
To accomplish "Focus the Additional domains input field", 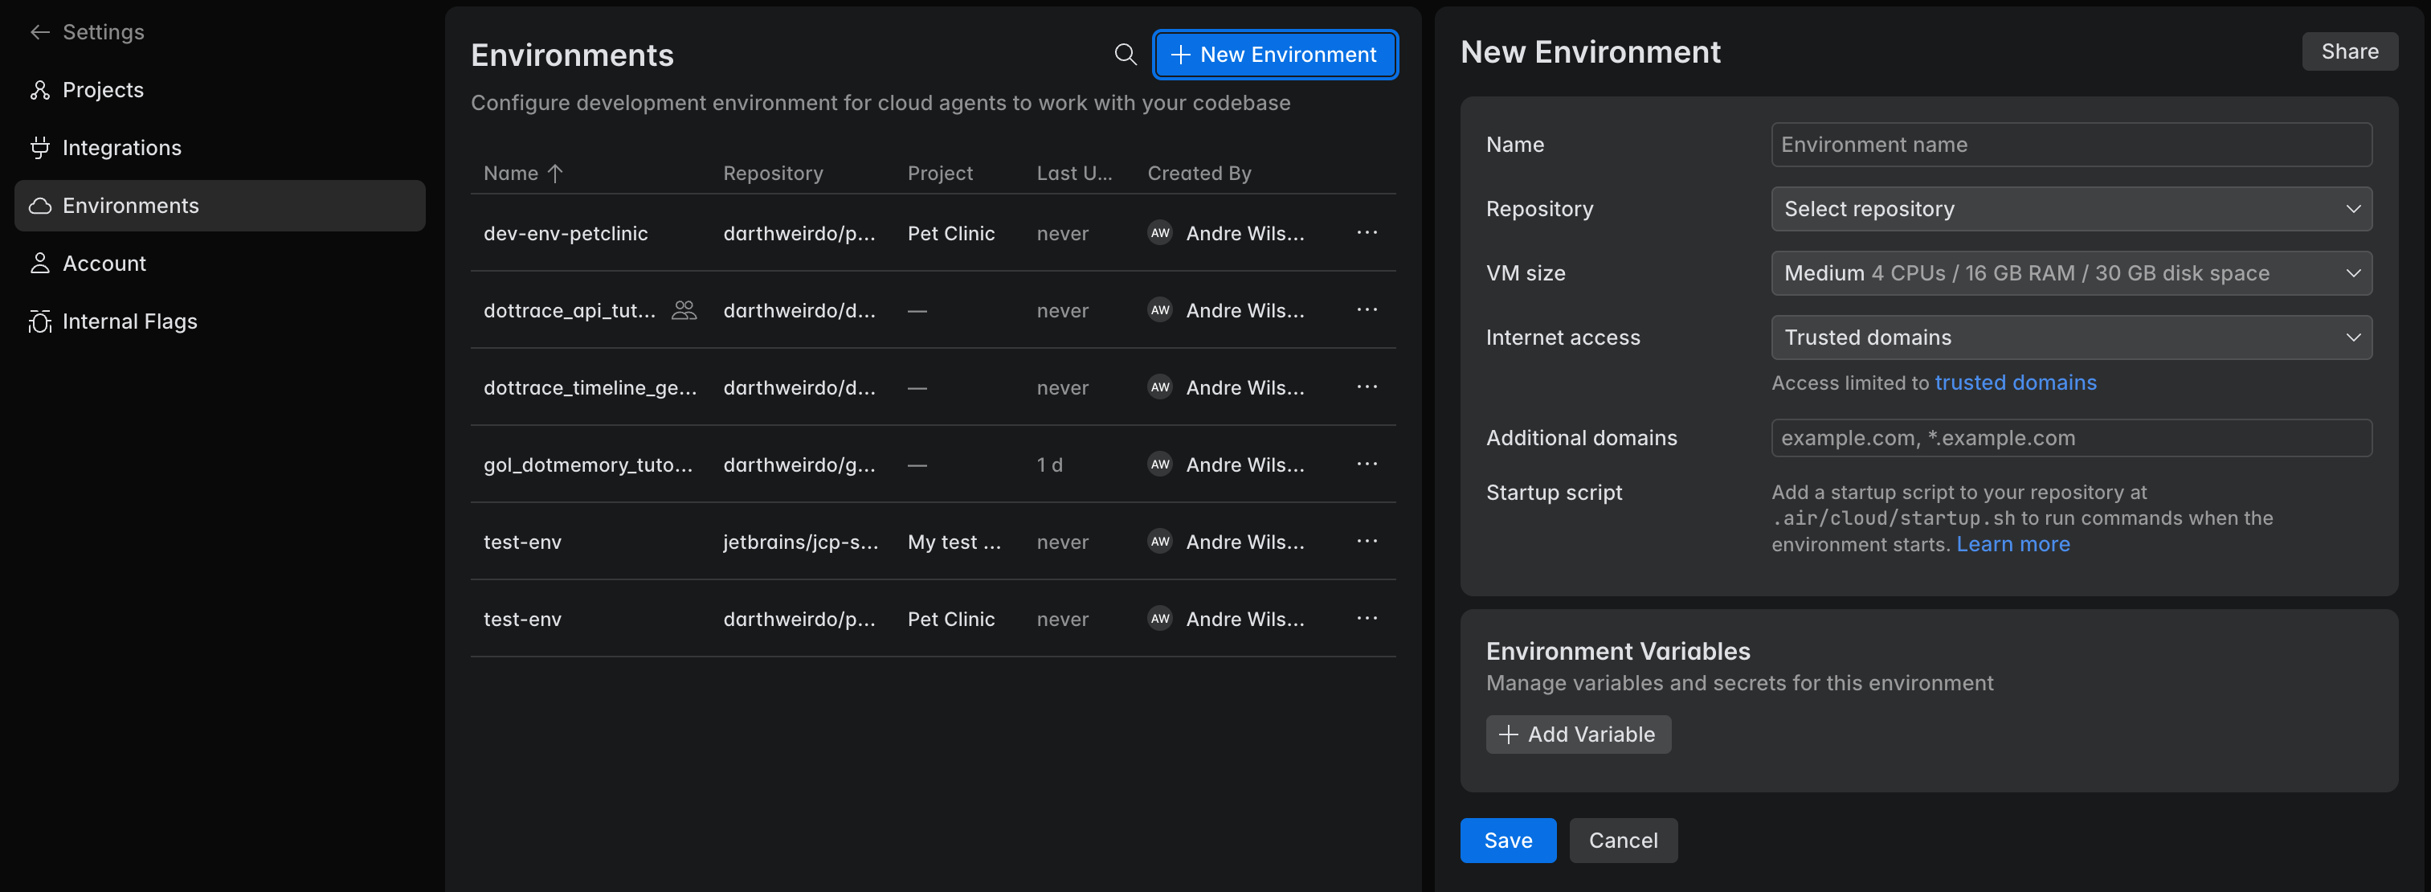I will (2070, 438).
